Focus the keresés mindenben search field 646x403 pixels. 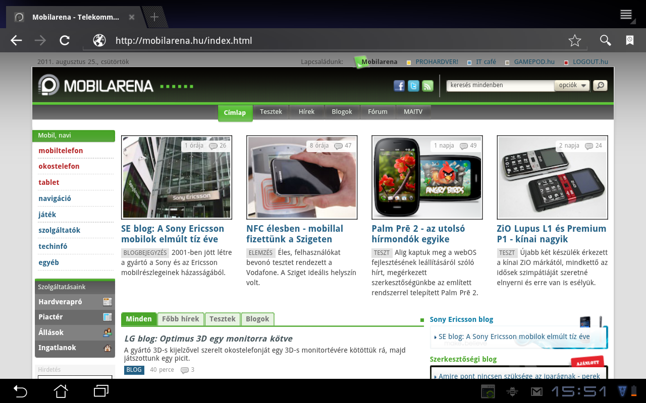click(x=500, y=86)
